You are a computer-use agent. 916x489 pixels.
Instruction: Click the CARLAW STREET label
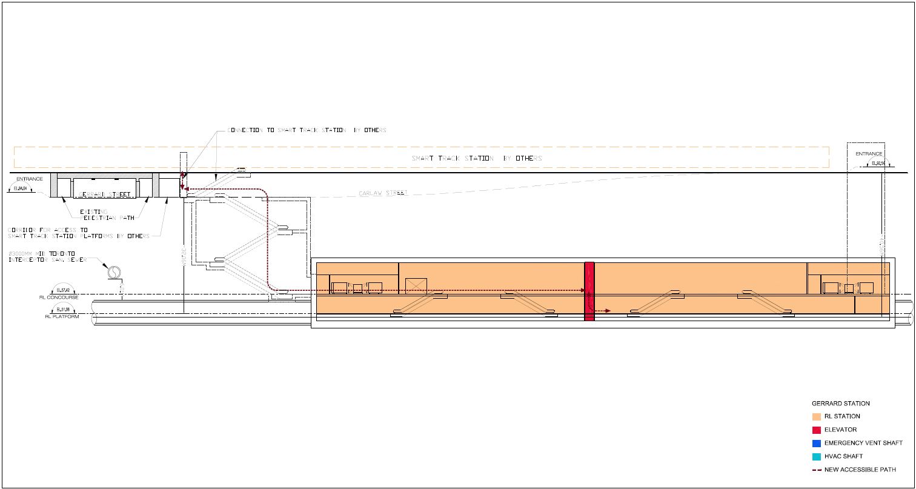[x=382, y=193]
